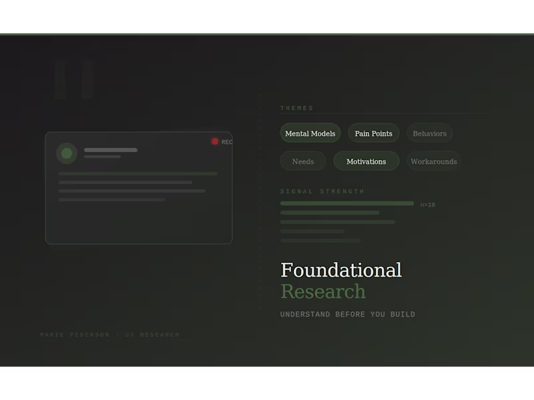Viewport: 534px width, 400px height.
Task: Expand the SIGNAL STRENGTH section
Action: (323, 191)
